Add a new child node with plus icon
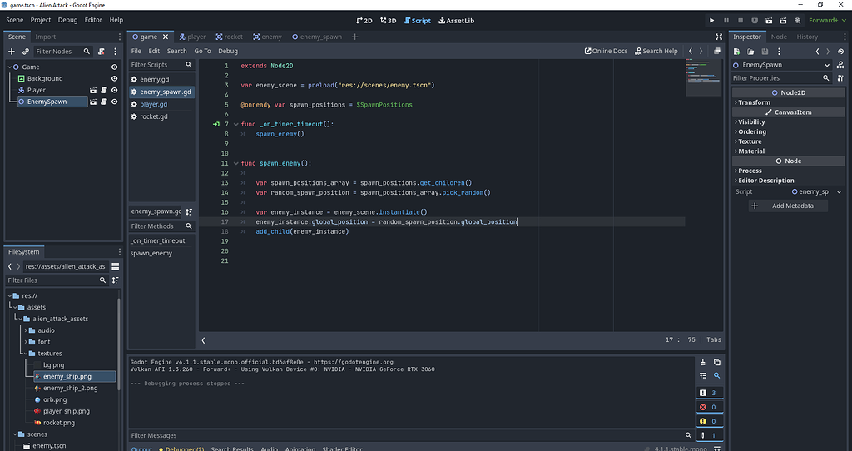This screenshot has height=451, width=852. 13,52
